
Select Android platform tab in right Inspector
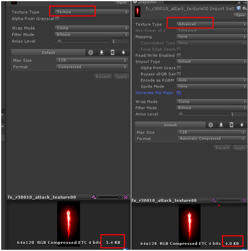[242, 125]
